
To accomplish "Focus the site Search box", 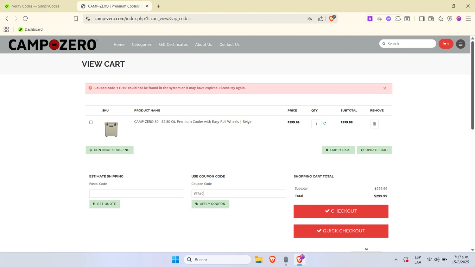I will pos(408,44).
